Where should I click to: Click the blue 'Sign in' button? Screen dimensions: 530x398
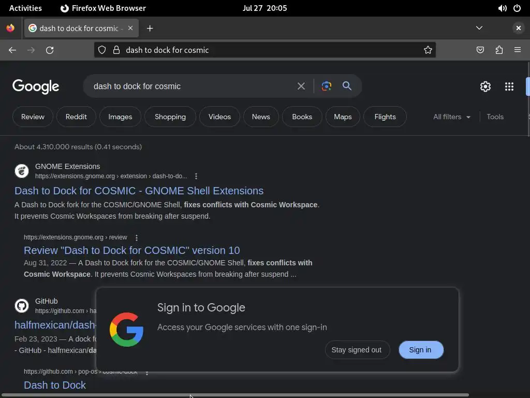point(421,350)
